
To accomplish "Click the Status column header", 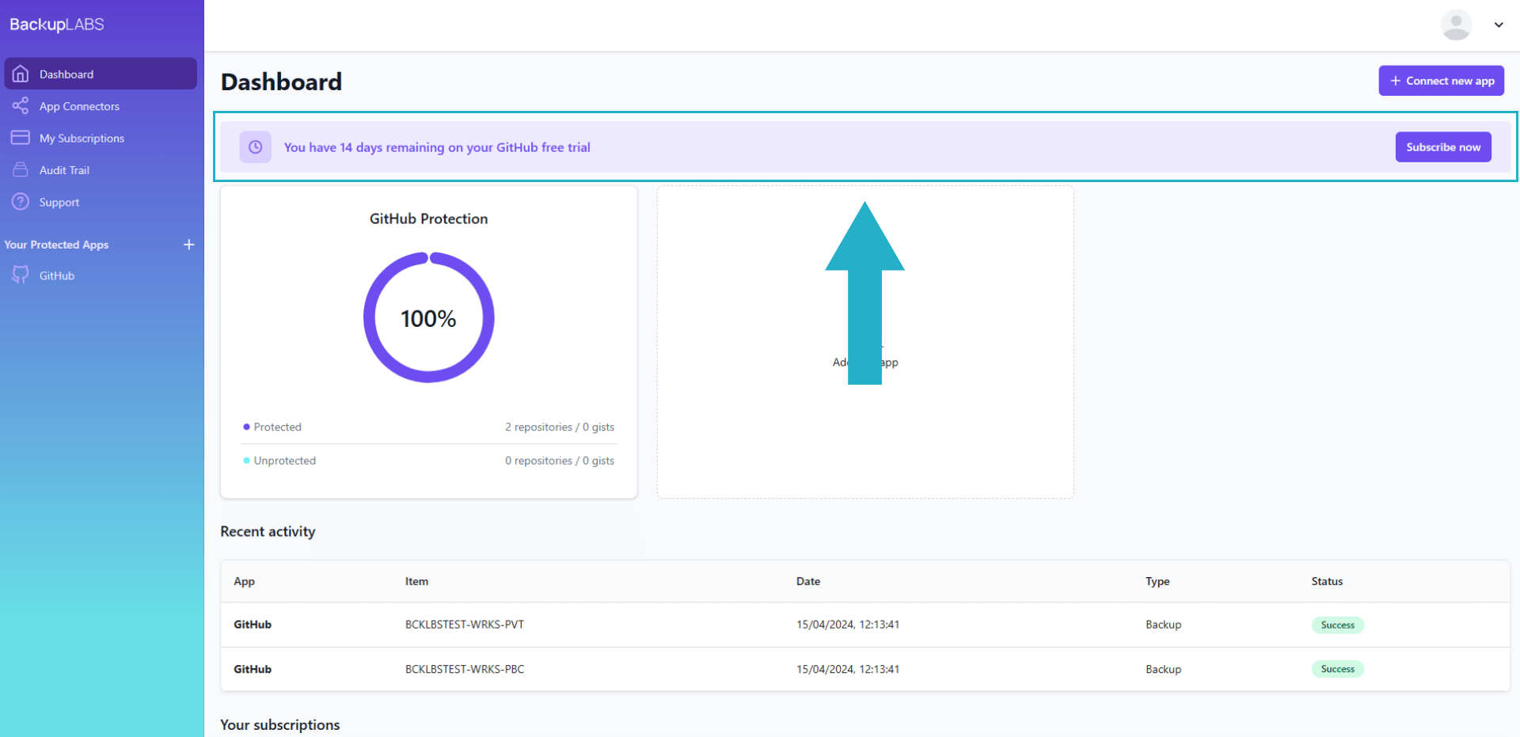I will (1327, 581).
